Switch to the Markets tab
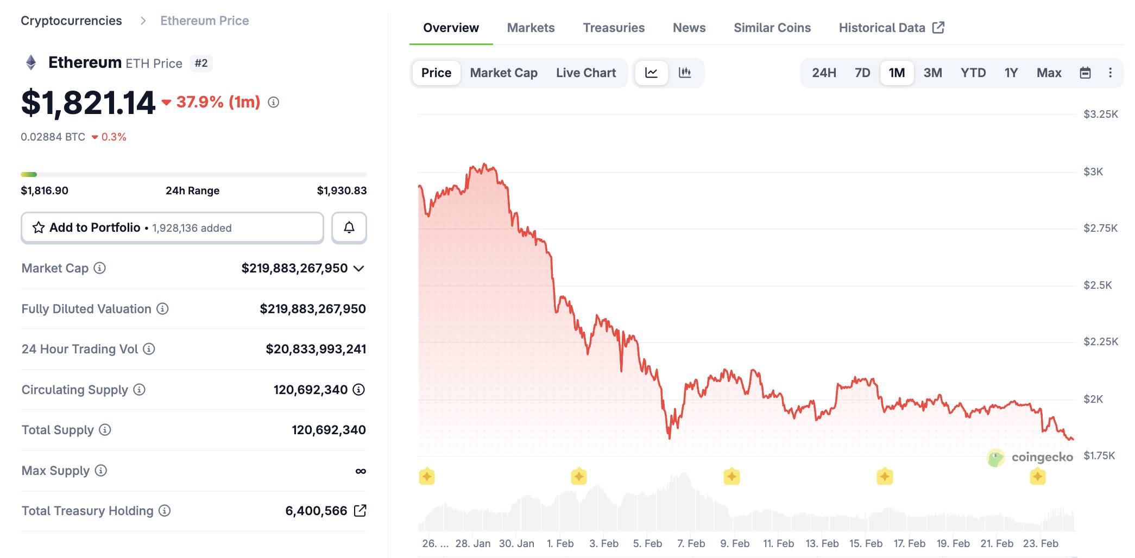 point(531,27)
